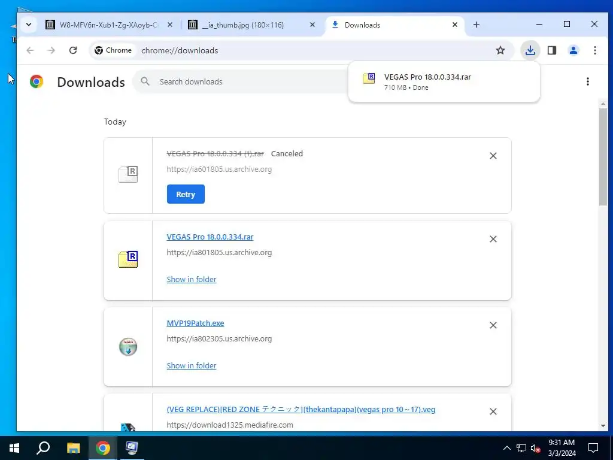Open the MVP19Patch.exe link
This screenshot has height=460, width=613.
pos(195,323)
